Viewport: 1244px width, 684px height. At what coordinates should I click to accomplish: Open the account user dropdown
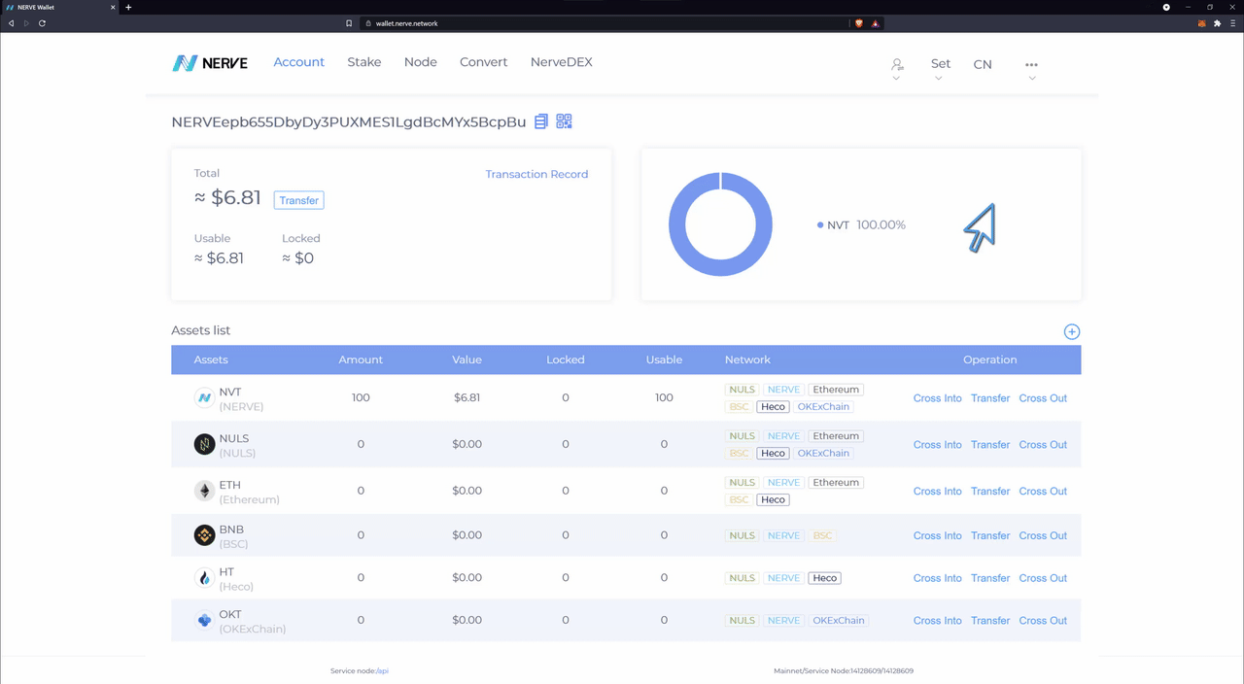tap(896, 66)
